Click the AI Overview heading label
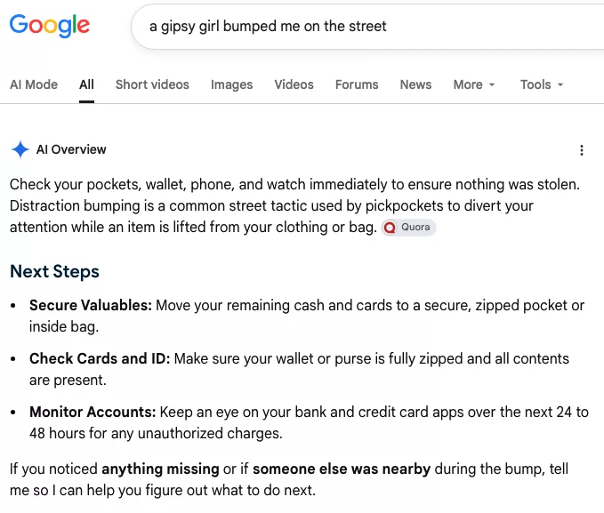Viewport: 604px width, 513px height. [x=71, y=149]
